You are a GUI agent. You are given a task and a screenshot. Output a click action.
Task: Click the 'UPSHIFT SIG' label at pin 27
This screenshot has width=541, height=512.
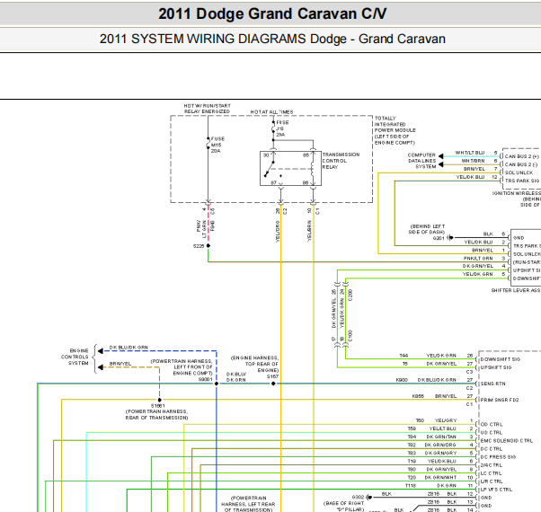coord(496,367)
